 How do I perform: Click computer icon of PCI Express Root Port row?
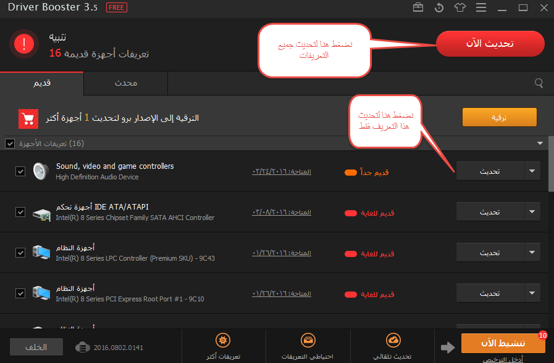click(x=41, y=293)
